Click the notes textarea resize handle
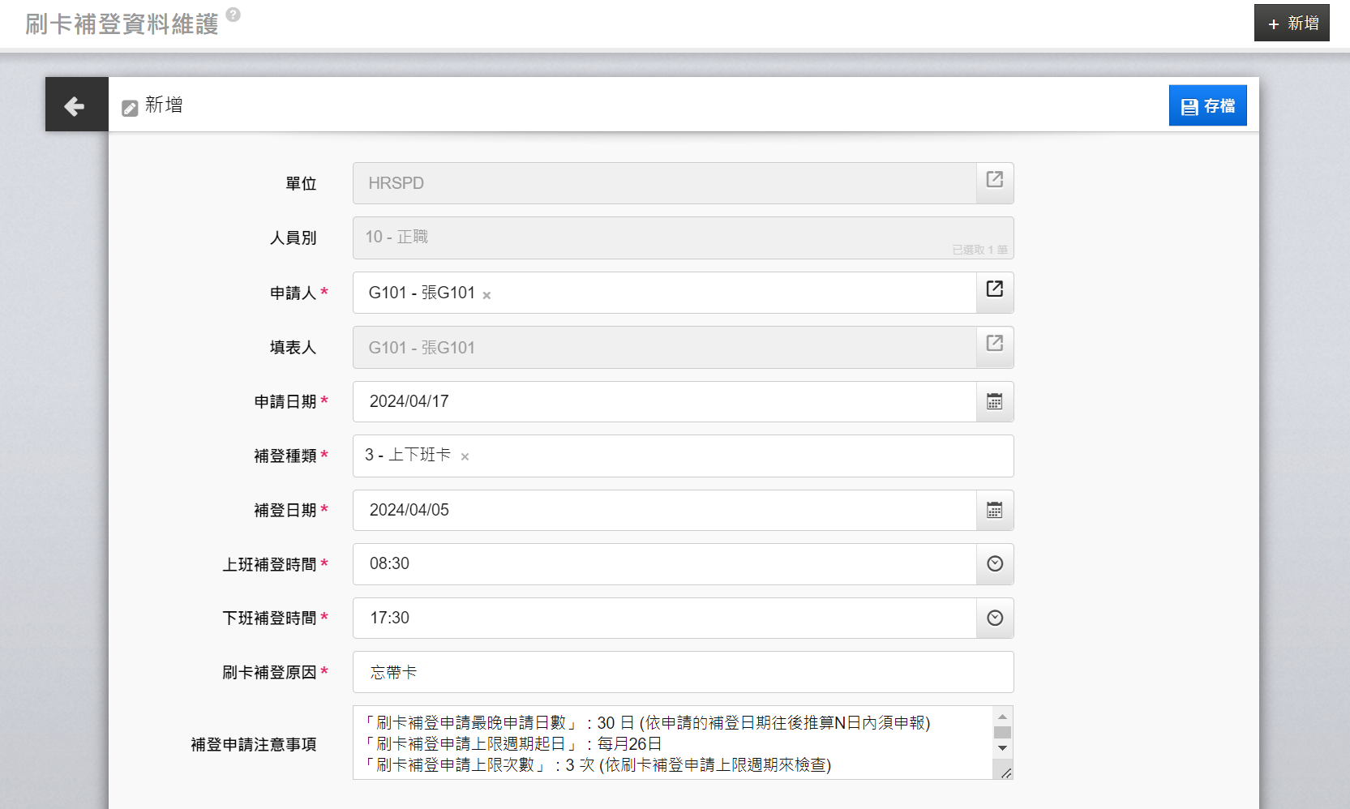 (x=1005, y=773)
